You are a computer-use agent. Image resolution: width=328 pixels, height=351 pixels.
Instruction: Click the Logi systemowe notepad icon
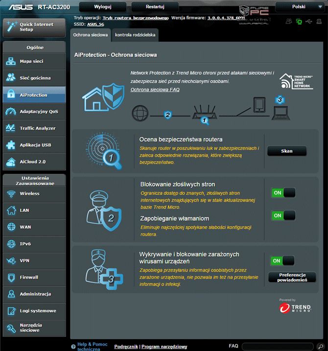[11, 311]
